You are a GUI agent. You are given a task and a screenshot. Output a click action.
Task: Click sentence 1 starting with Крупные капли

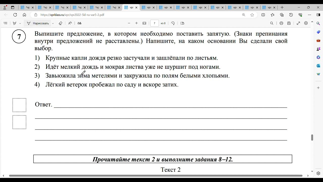tap(132, 58)
